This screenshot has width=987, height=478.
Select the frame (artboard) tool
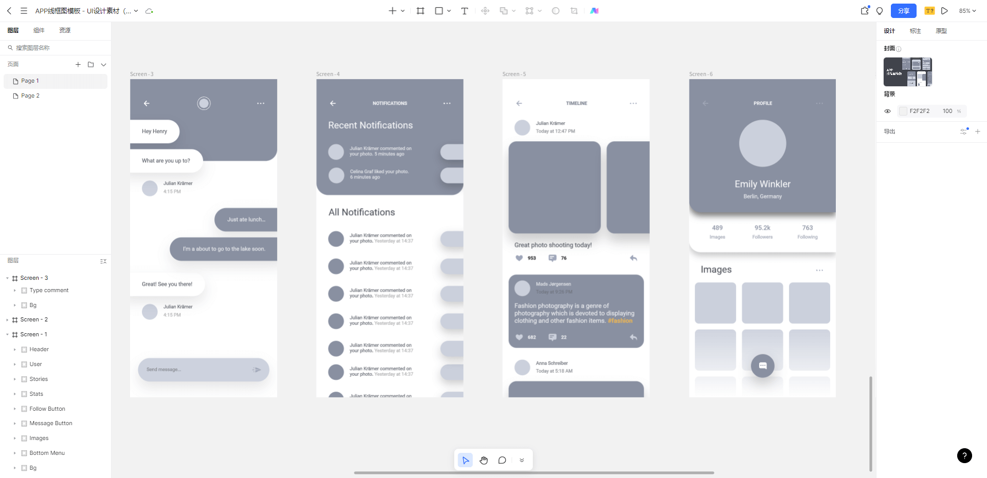click(421, 11)
